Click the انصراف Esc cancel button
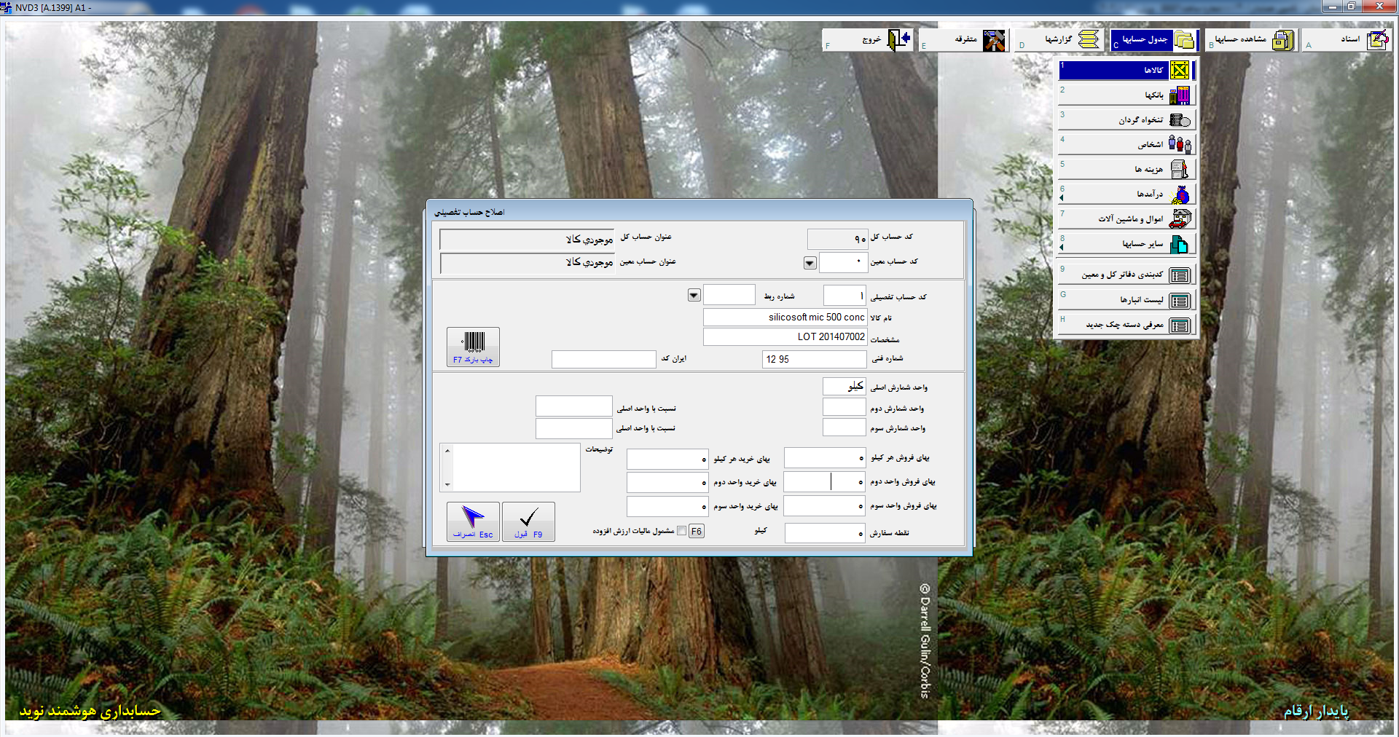The width and height of the screenshot is (1399, 737). point(473,521)
